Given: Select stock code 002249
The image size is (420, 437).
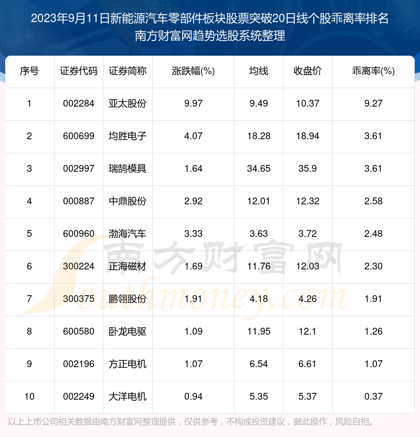Looking at the screenshot, I should coord(79,397).
